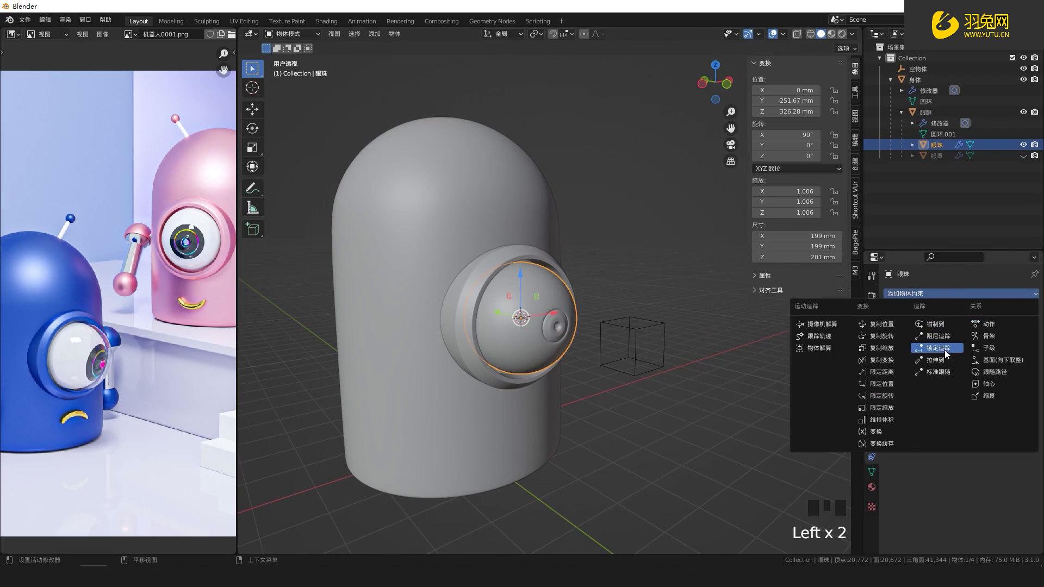This screenshot has width=1044, height=587.
Task: Select the Measure tool
Action: click(252, 207)
